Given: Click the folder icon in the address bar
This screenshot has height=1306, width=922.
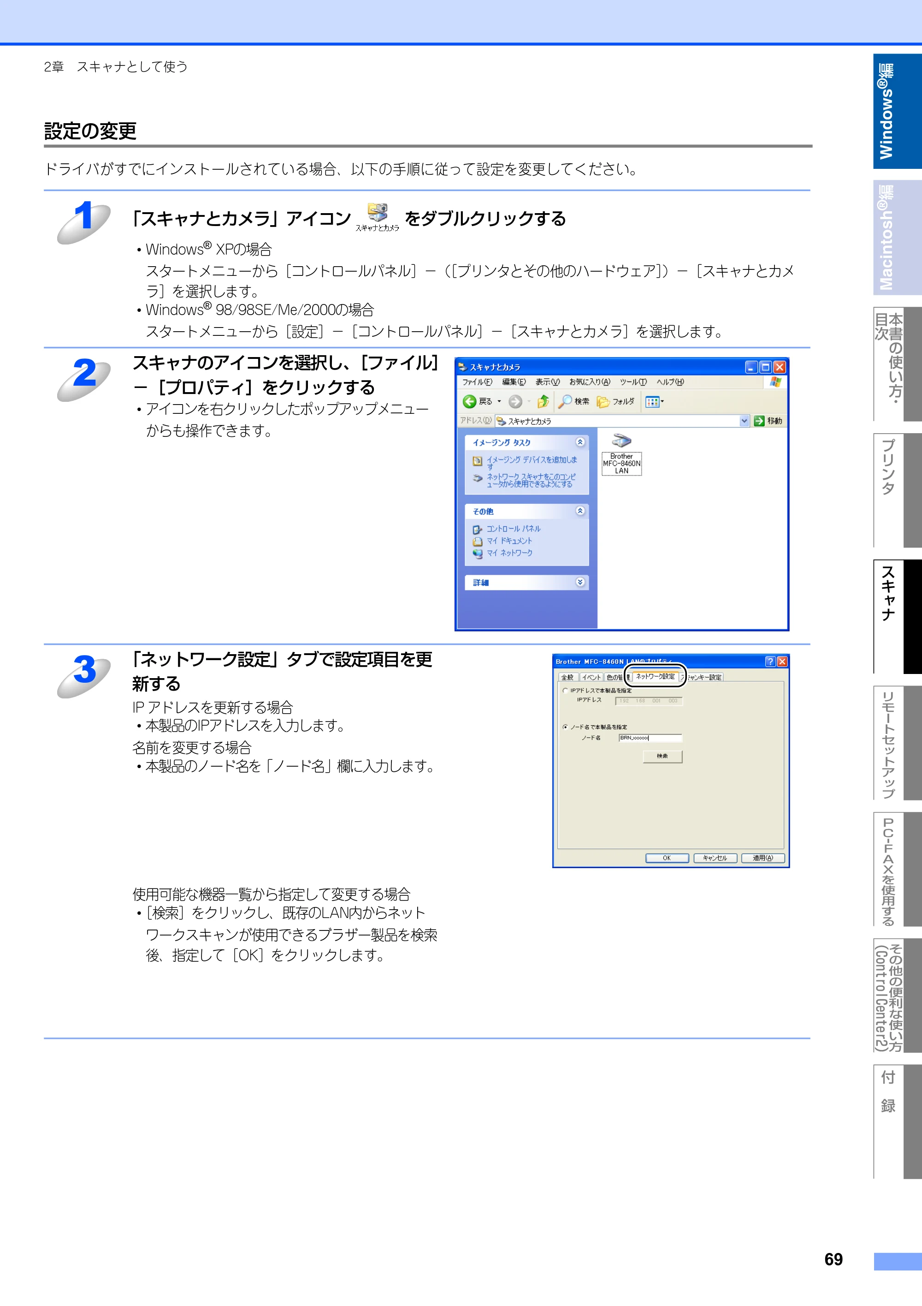Looking at the screenshot, I should (501, 422).
